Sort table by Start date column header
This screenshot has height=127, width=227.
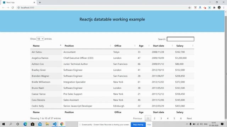[162, 46]
